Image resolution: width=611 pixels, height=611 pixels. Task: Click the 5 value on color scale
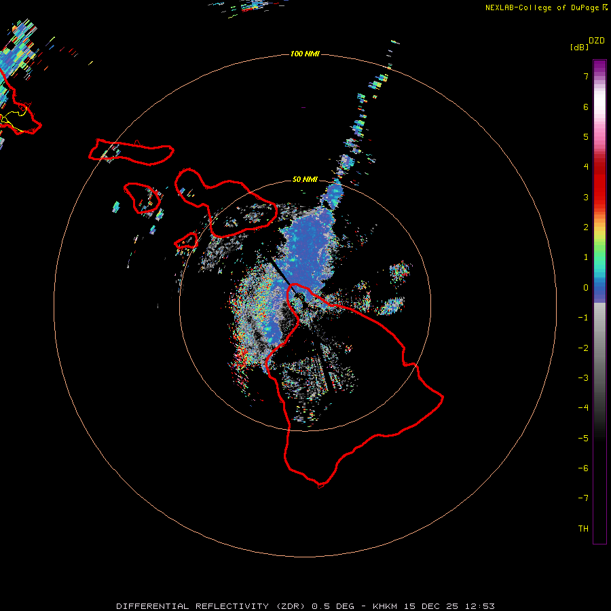[x=586, y=136]
